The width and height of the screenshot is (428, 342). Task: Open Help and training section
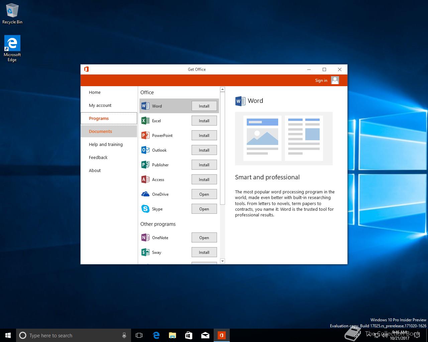pos(109,144)
